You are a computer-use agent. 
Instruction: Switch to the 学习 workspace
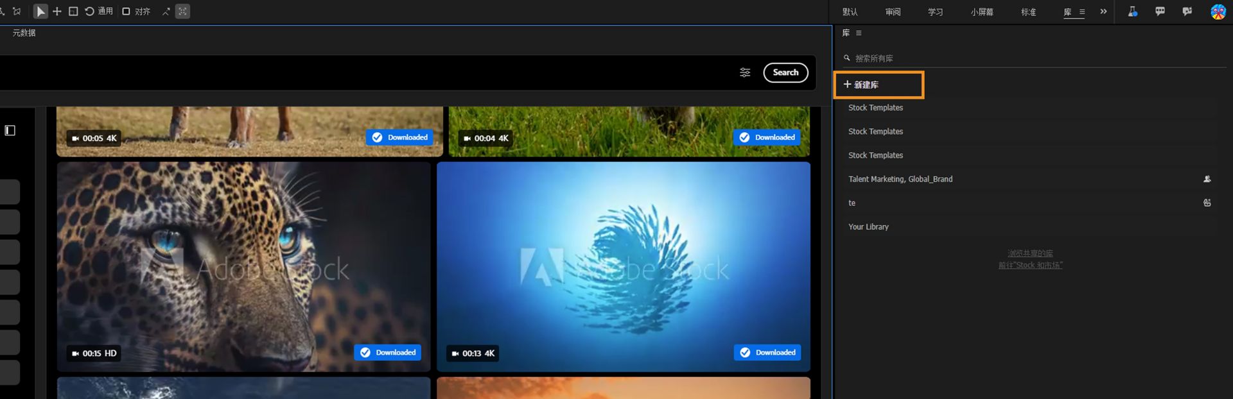[935, 12]
